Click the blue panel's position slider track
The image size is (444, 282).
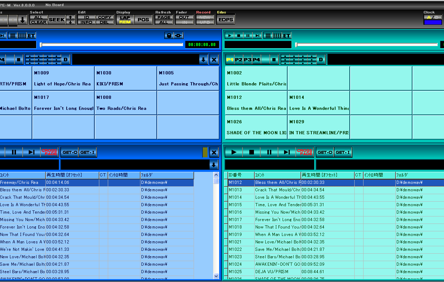(x=112, y=45)
